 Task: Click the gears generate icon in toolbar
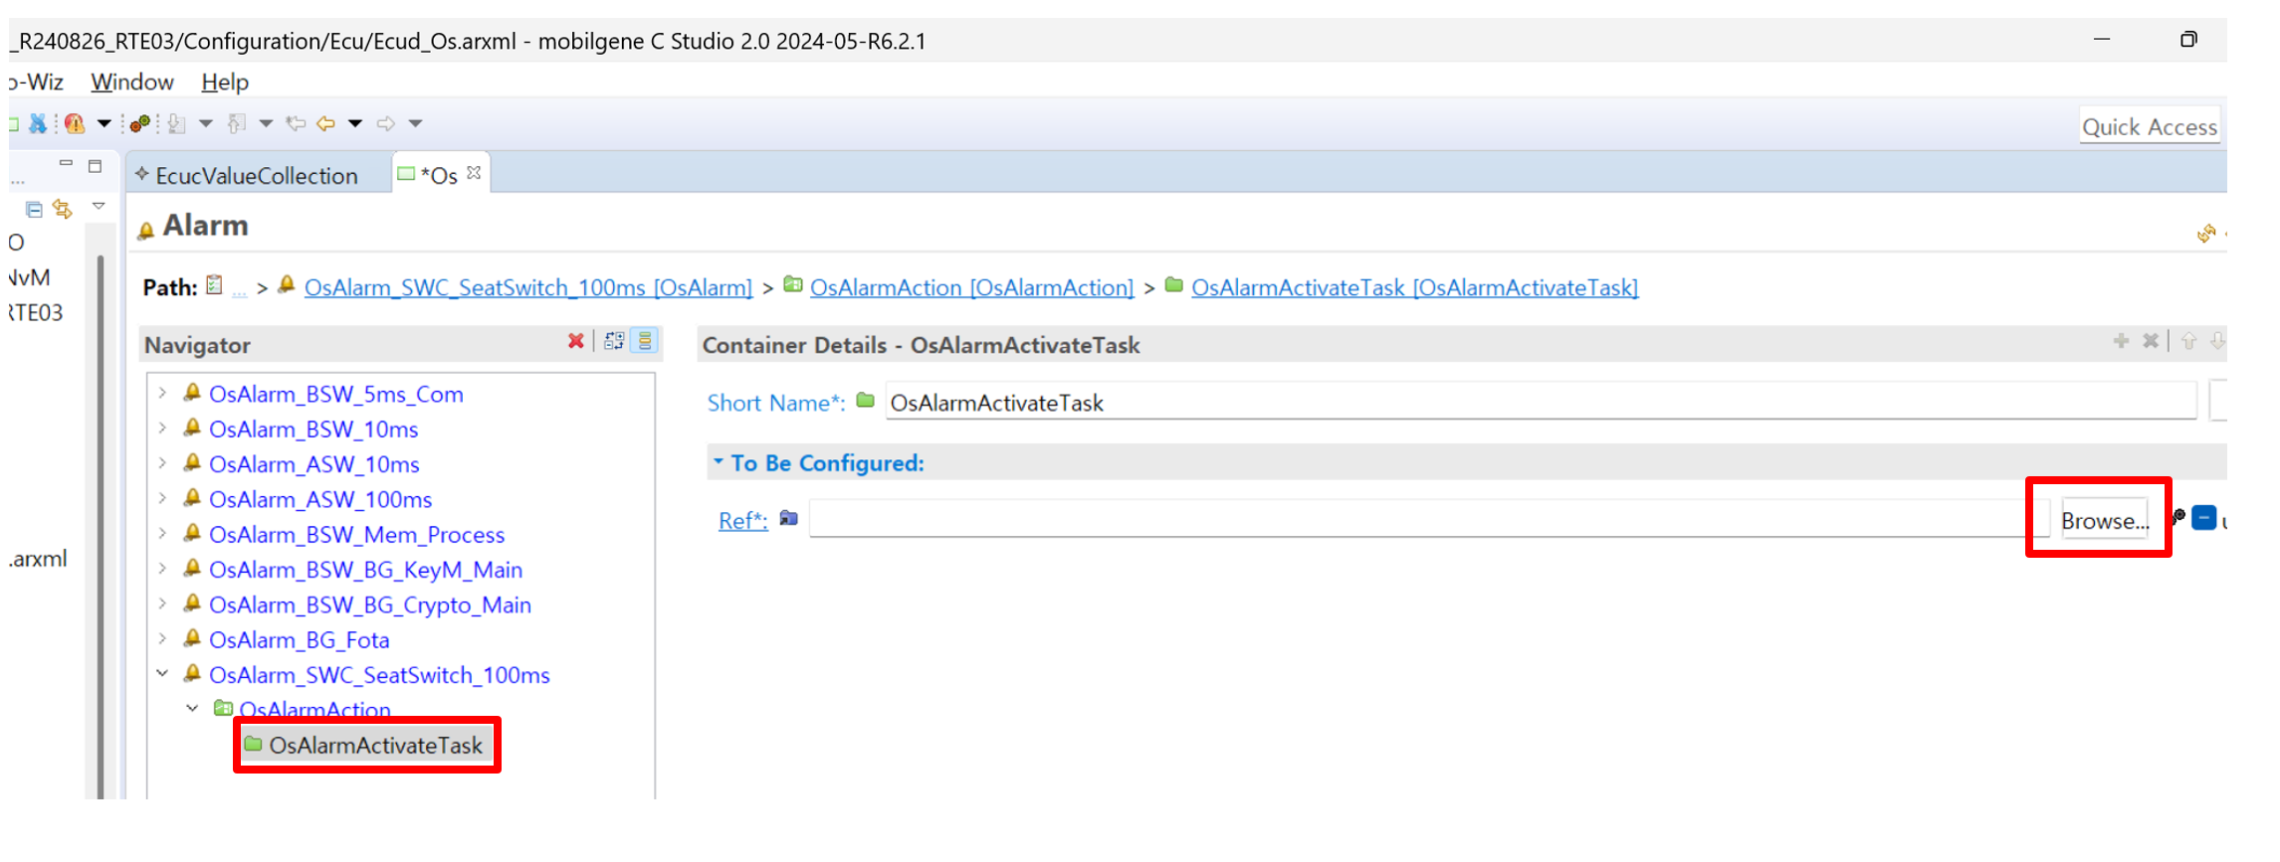(140, 123)
